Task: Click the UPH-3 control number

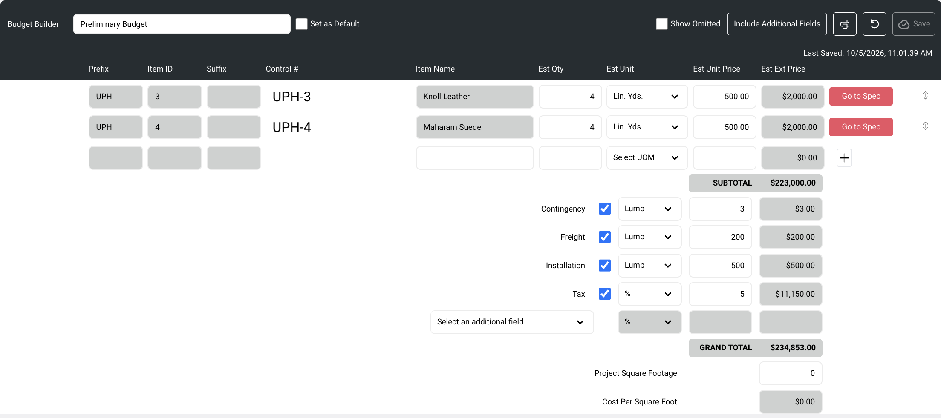Action: [x=292, y=97]
